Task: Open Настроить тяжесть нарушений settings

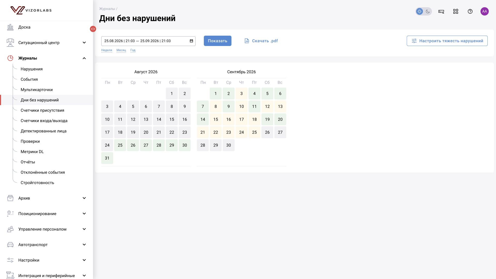Action: [x=447, y=41]
